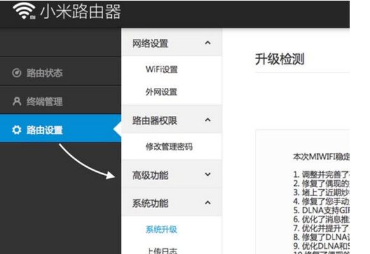Image resolution: width=370 pixels, height=254 pixels.
Task: Click the 升级检测 page heading
Action: pyautogui.click(x=280, y=59)
